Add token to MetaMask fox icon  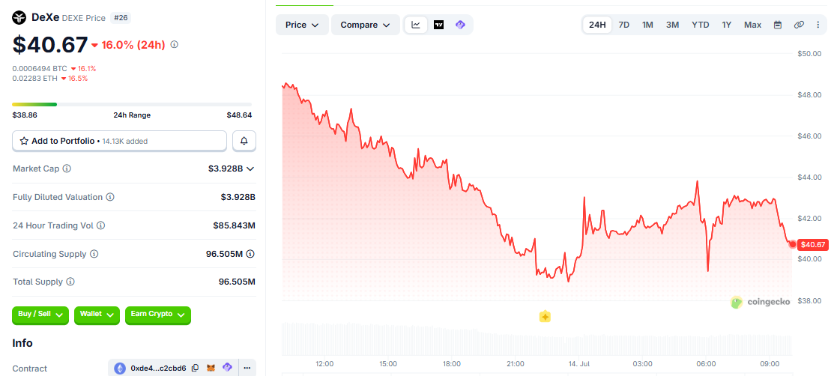tap(211, 368)
